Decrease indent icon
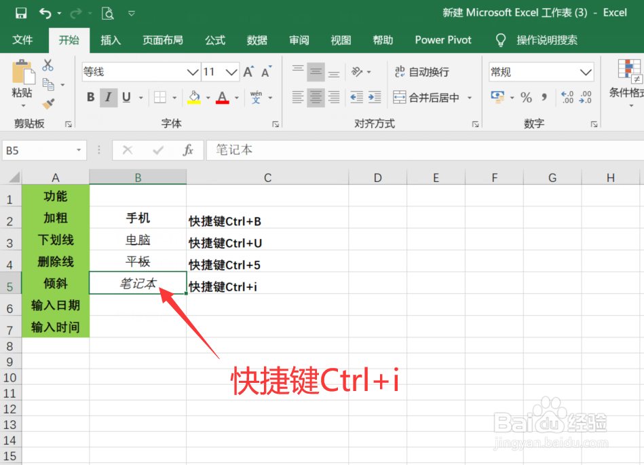Viewport: 644px width, 465px height. coord(356,97)
